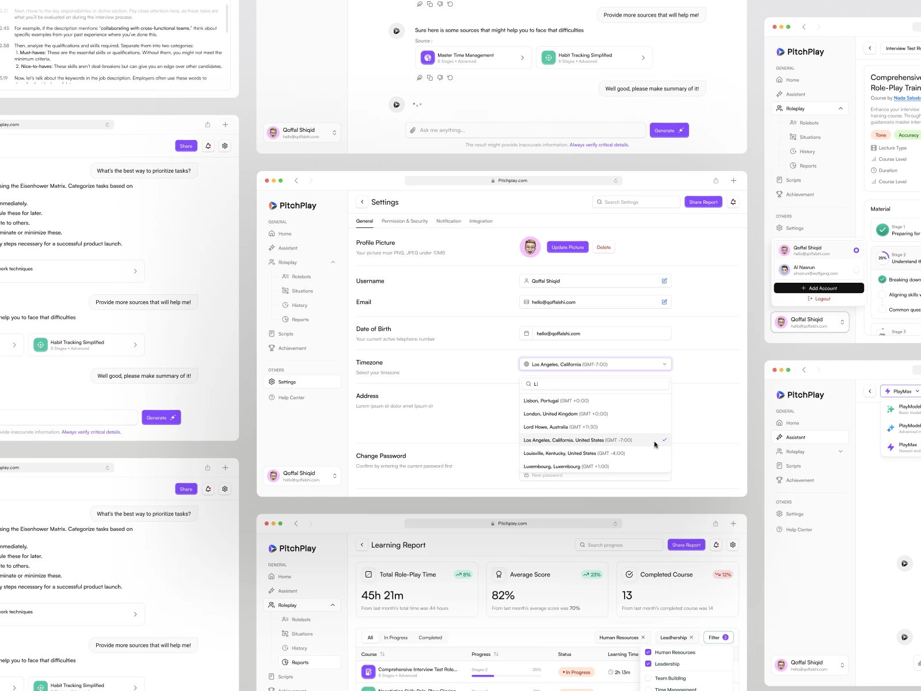
Task: Click sort icon next to Course column
Action: point(382,654)
